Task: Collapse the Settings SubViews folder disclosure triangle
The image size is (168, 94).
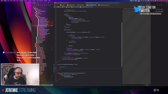Action: point(36,18)
